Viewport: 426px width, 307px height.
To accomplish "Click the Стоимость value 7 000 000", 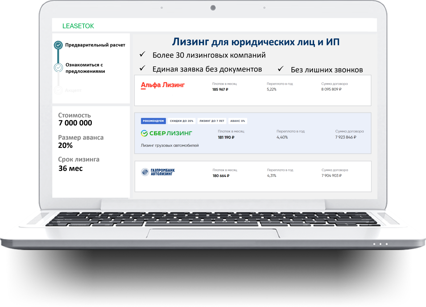I will coord(75,123).
